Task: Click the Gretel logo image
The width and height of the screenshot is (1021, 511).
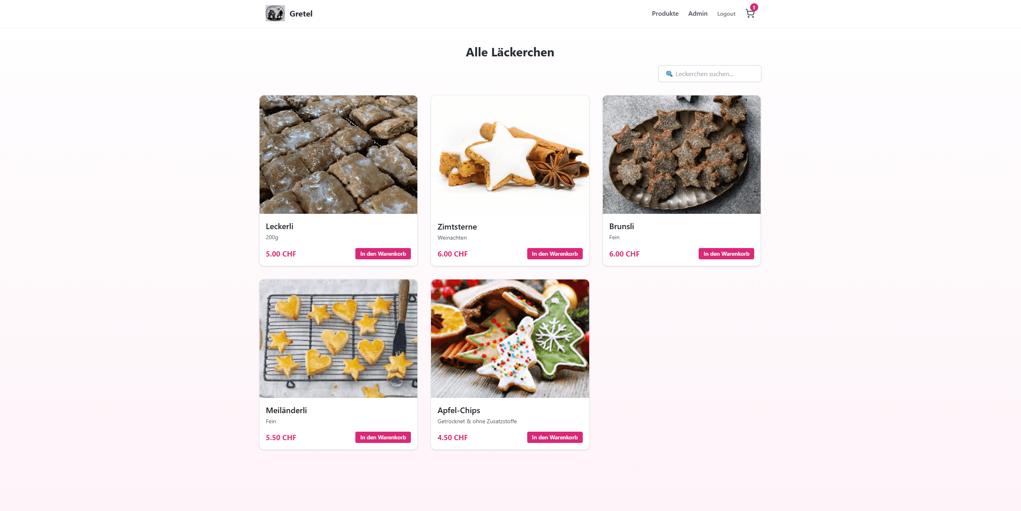Action: pyautogui.click(x=275, y=13)
